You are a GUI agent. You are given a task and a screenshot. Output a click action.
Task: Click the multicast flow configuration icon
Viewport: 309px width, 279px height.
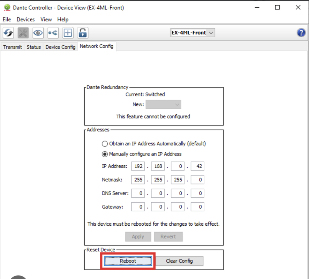(53, 33)
